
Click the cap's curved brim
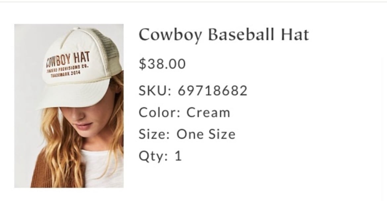74,95
